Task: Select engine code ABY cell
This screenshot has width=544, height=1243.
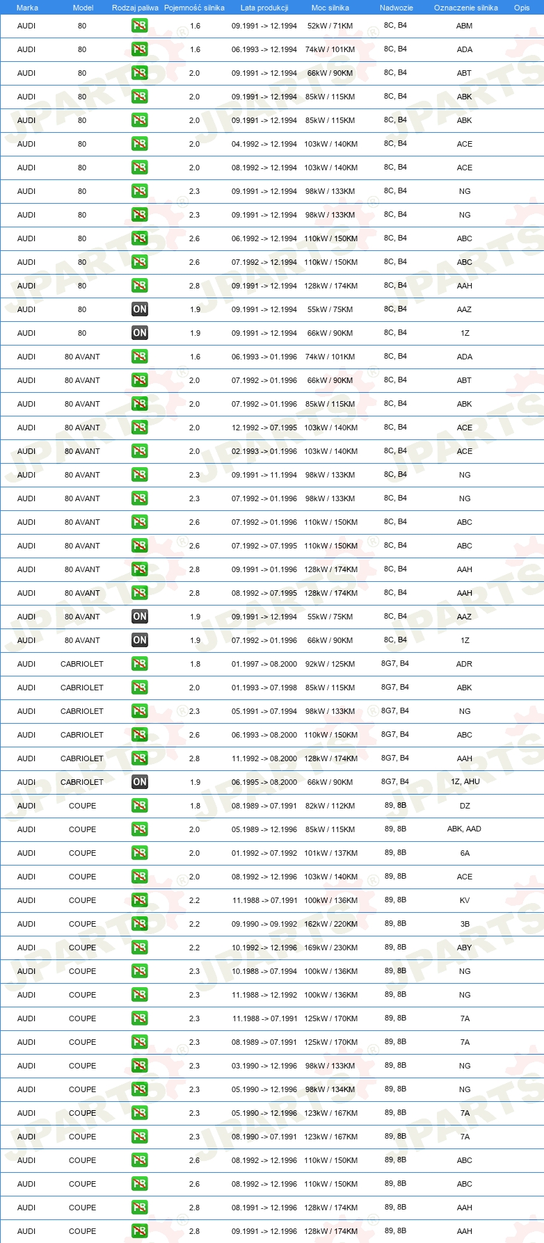Action: tap(465, 948)
